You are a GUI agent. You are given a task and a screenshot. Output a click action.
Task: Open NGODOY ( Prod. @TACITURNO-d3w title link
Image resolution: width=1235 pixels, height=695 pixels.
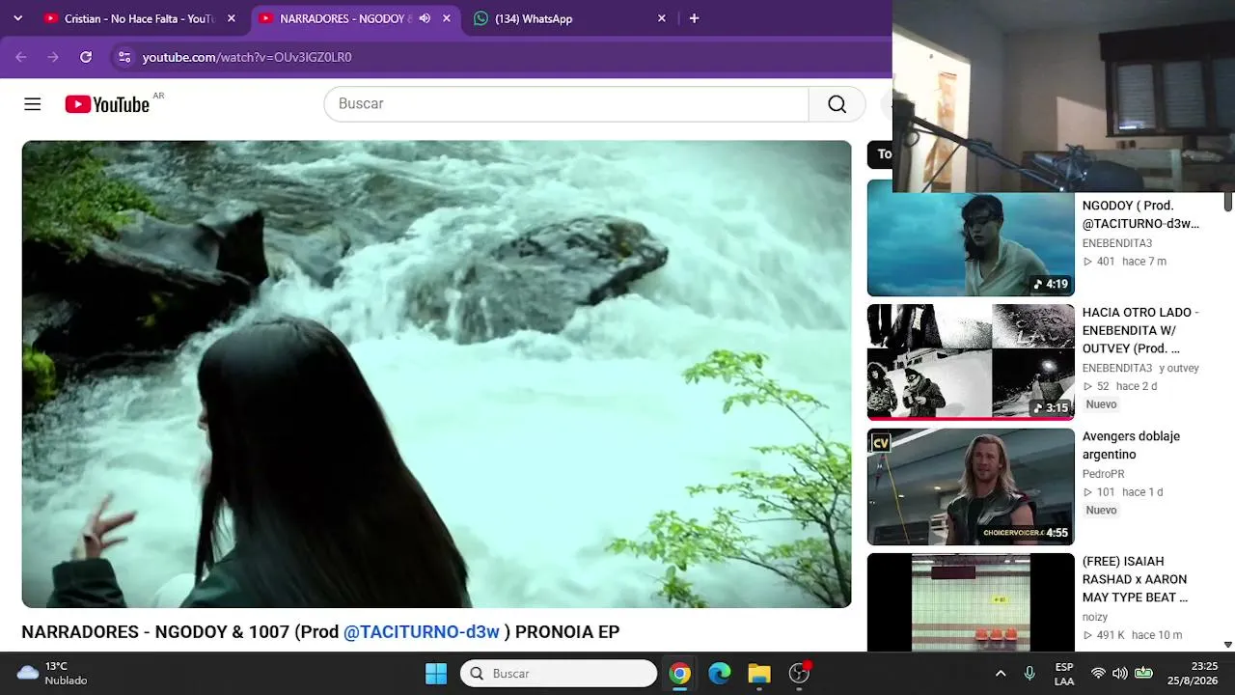point(1140,214)
